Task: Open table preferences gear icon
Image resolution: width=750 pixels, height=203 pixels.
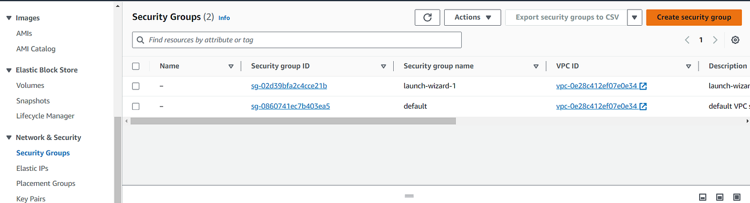Action: [x=736, y=40]
